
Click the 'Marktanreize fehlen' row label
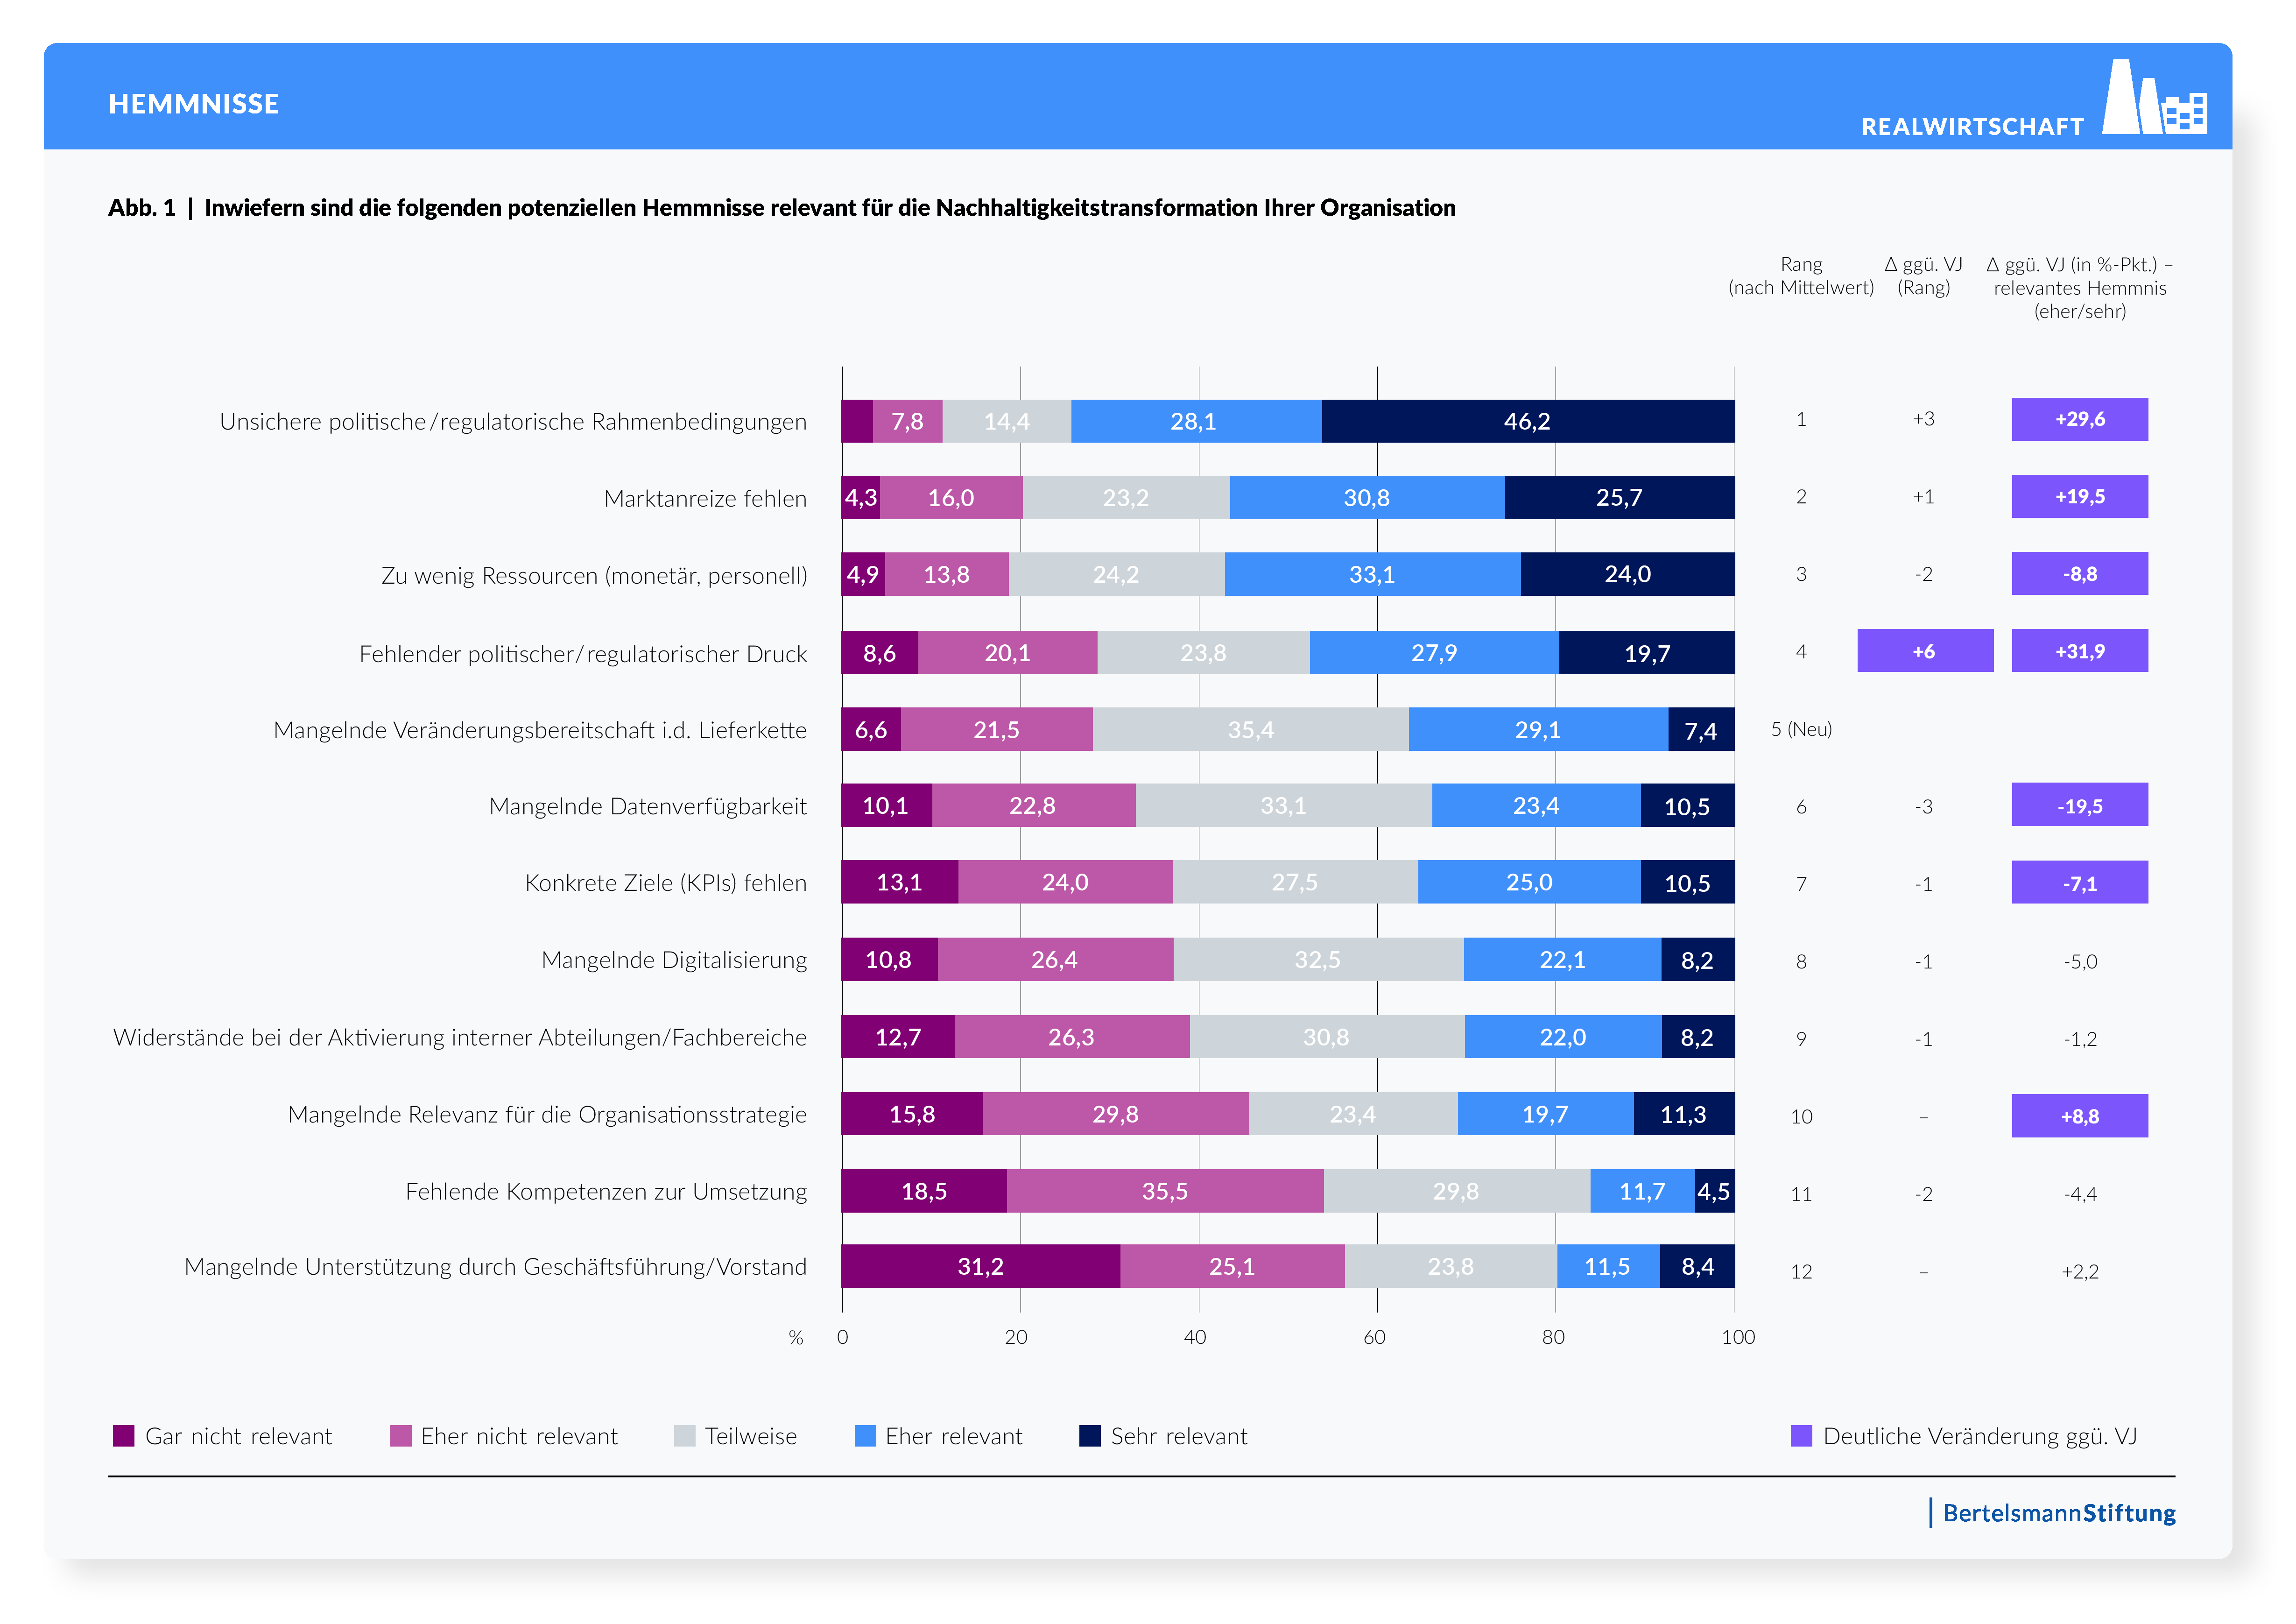coord(705,498)
